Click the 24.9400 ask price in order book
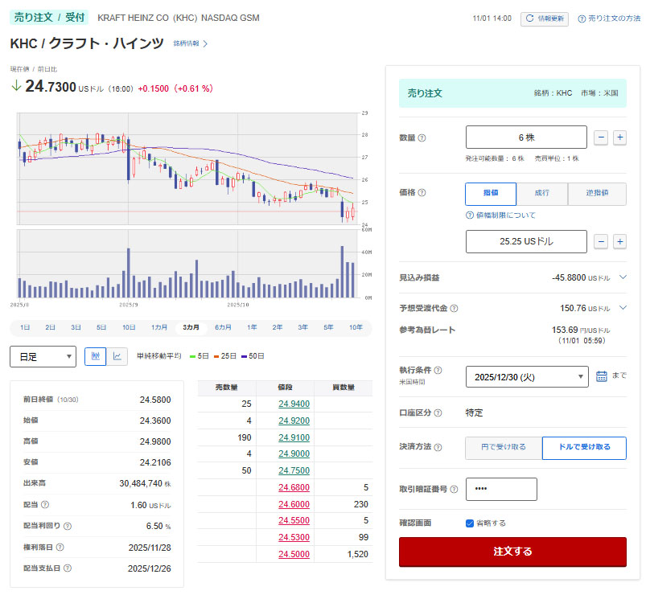 292,403
